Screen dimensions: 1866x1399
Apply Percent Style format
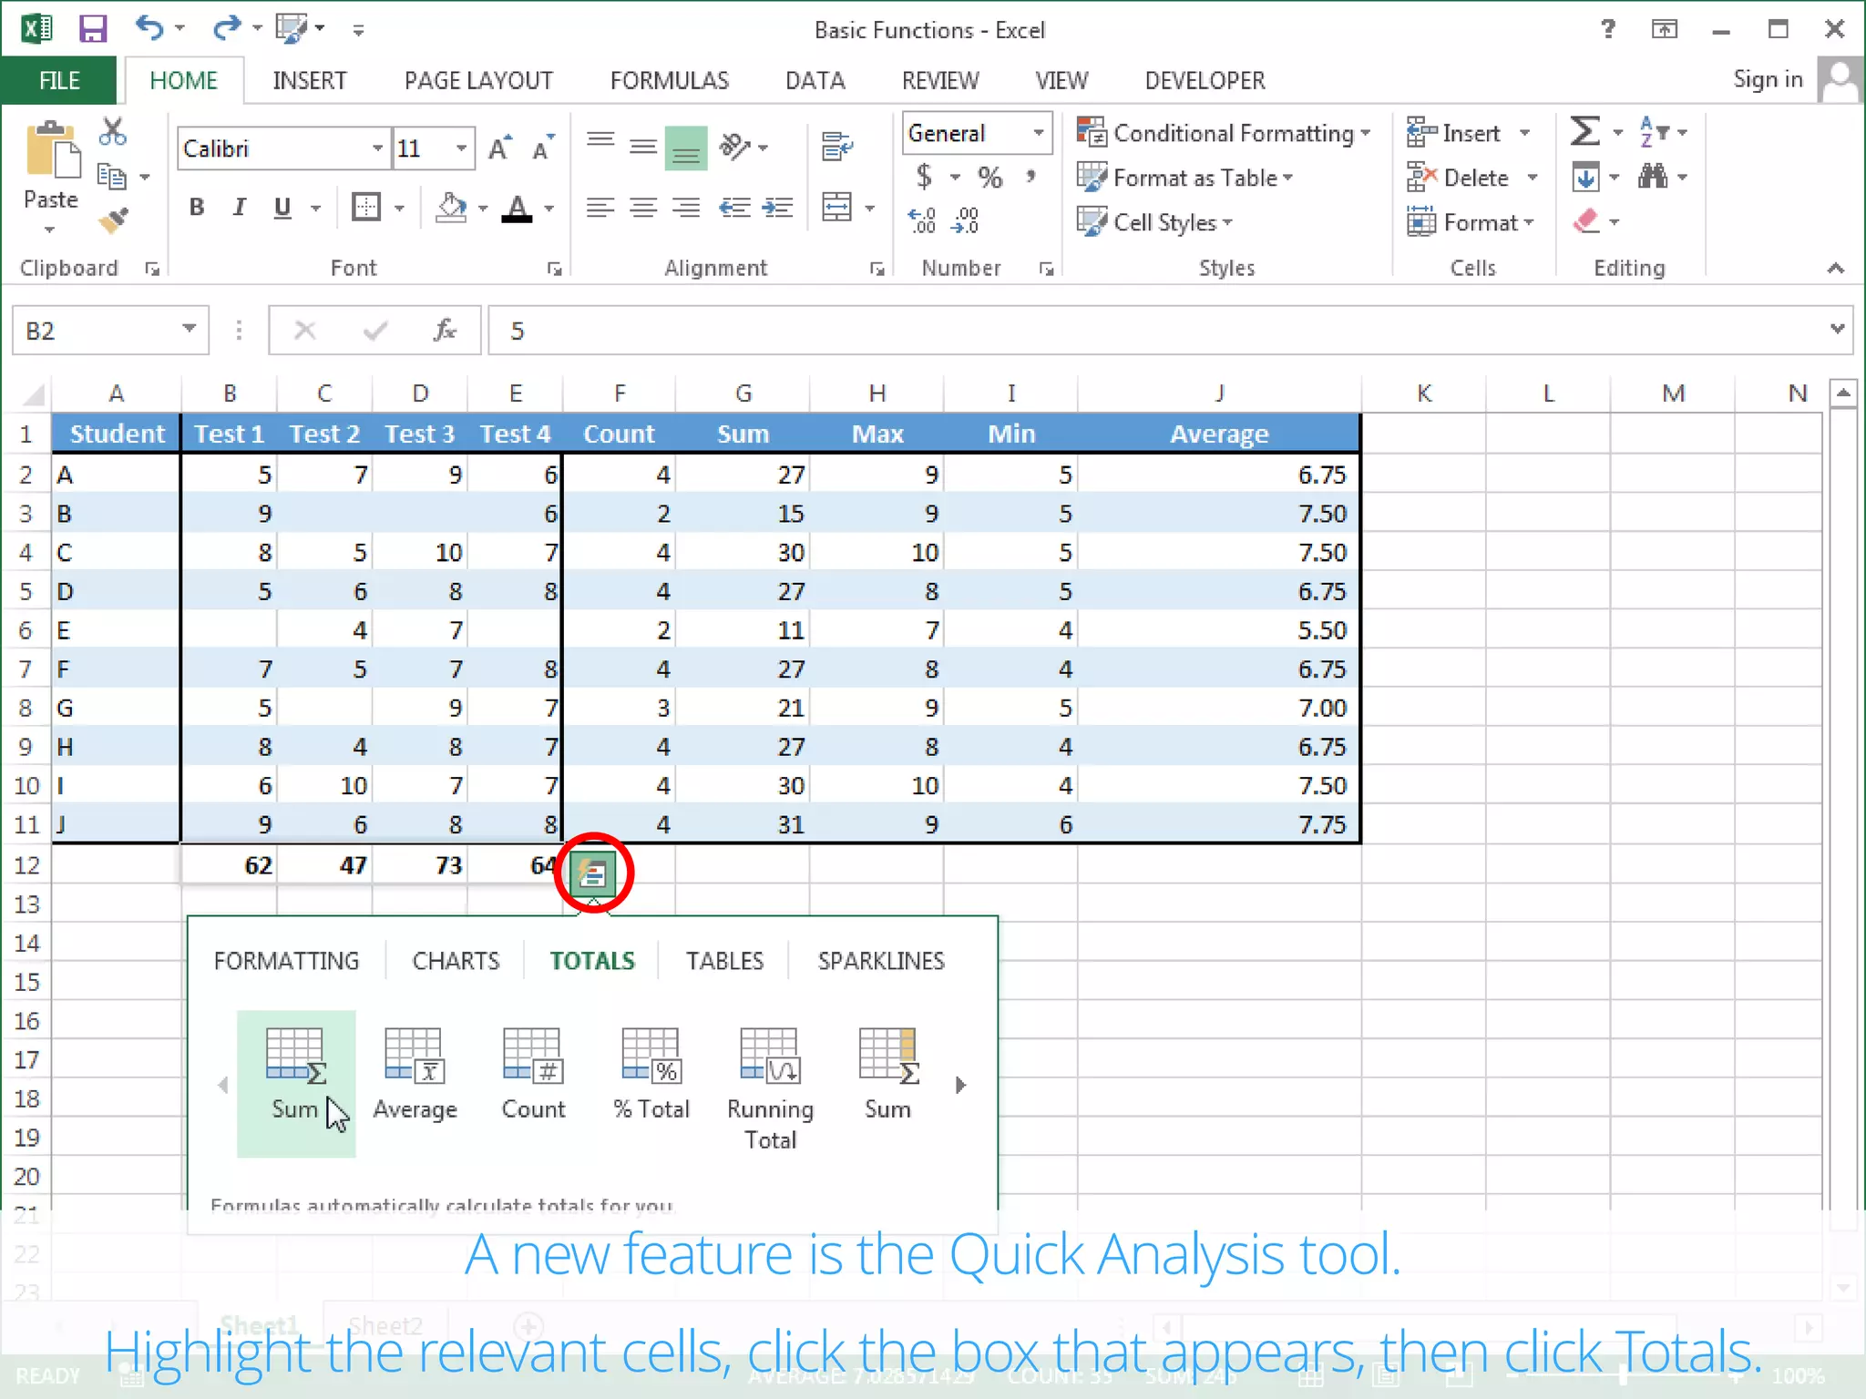(990, 176)
